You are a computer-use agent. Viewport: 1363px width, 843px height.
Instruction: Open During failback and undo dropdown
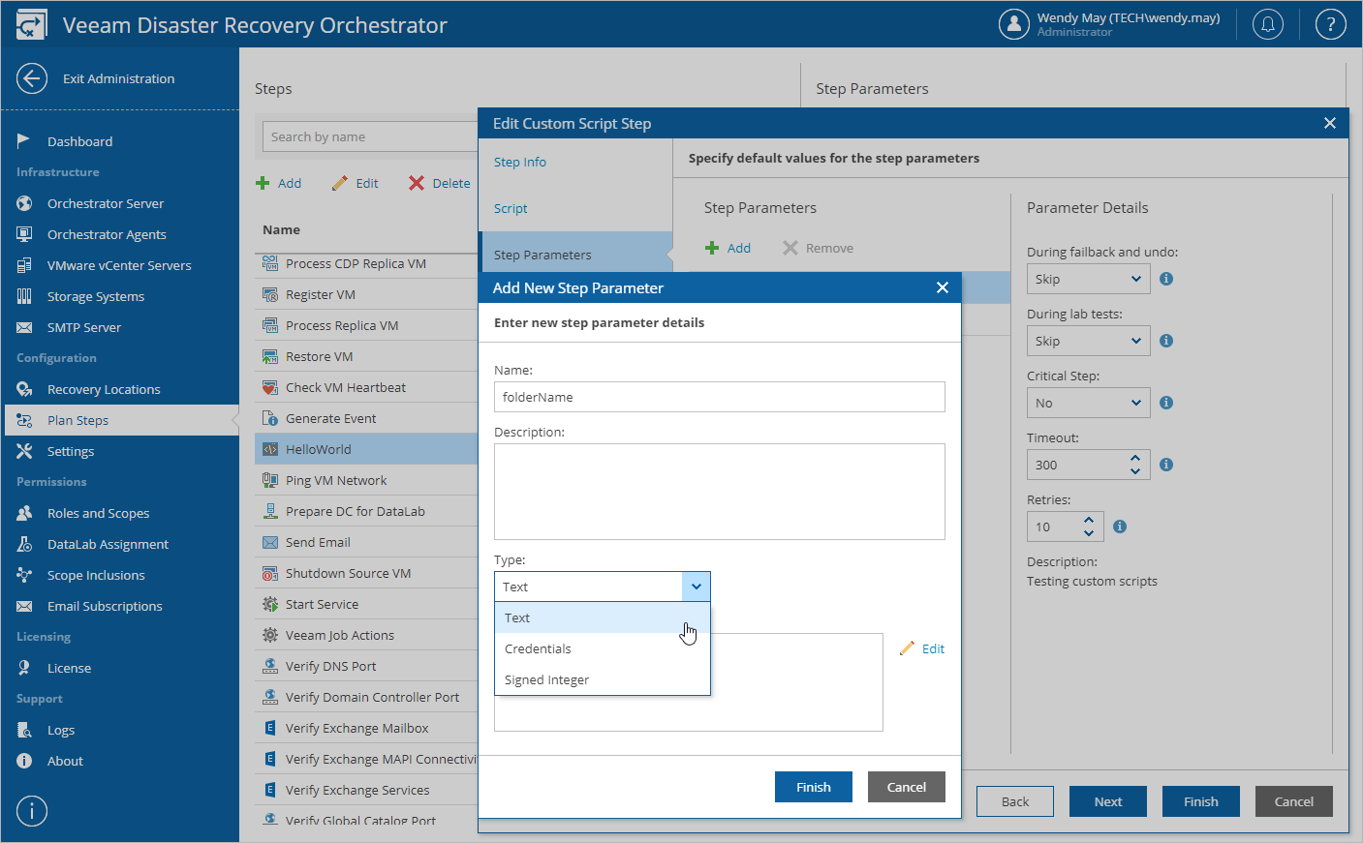(1089, 279)
